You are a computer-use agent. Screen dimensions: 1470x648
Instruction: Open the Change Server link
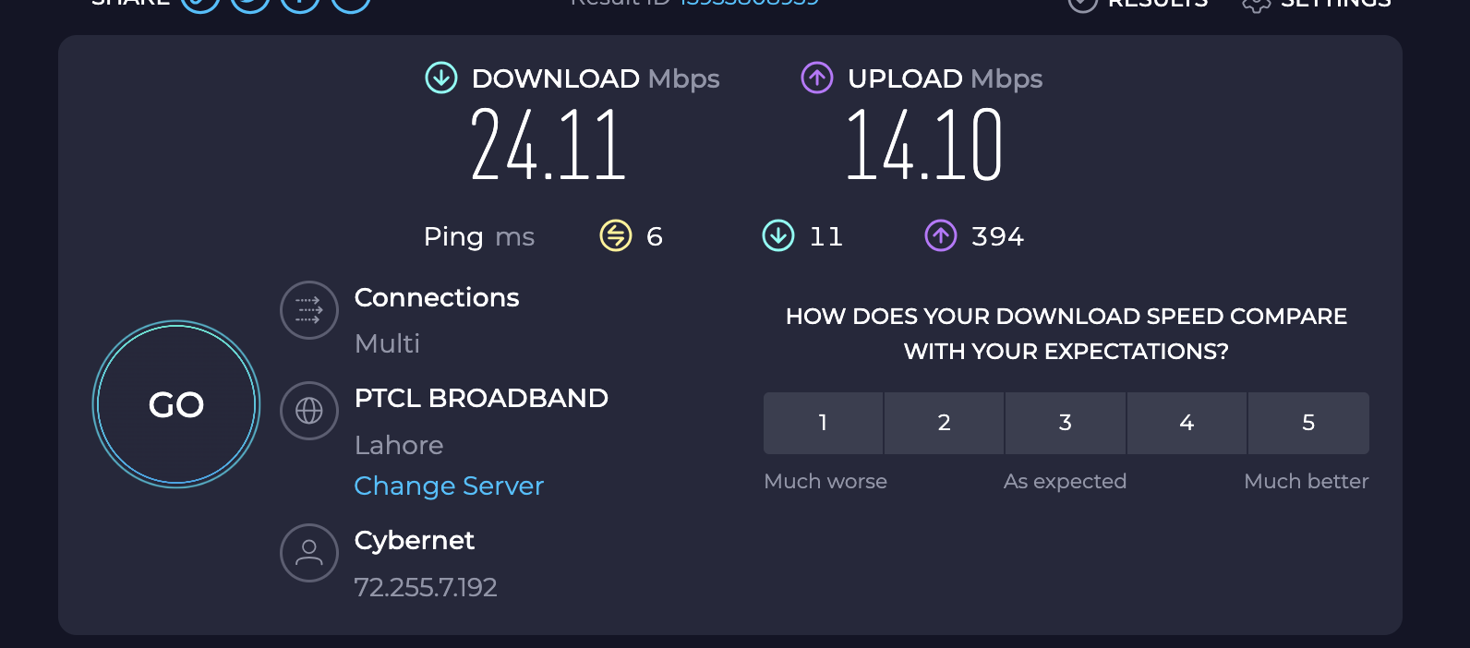tap(449, 486)
